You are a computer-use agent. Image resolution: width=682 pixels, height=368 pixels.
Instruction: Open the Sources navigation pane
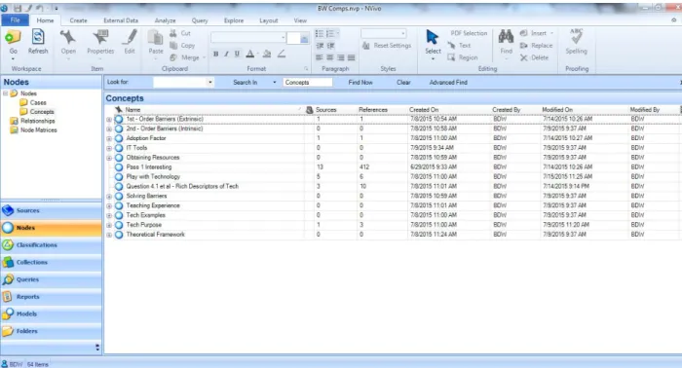pyautogui.click(x=51, y=210)
